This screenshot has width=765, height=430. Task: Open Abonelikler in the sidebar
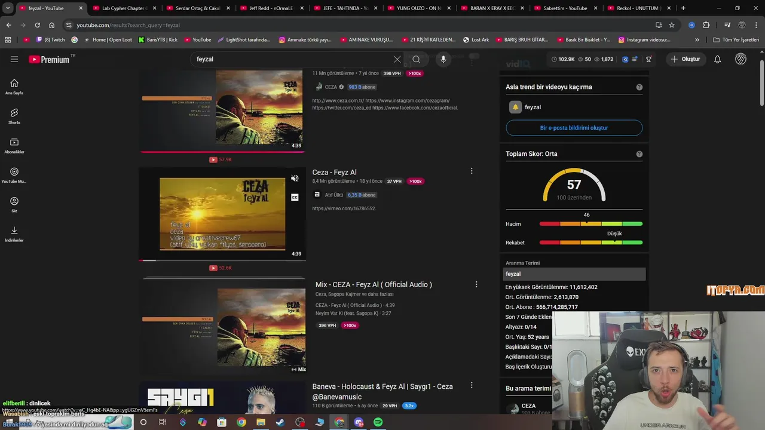pyautogui.click(x=14, y=146)
